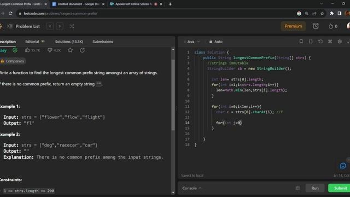Expand the Console panel
Viewport: 350px width, 197px height.
click(192, 188)
